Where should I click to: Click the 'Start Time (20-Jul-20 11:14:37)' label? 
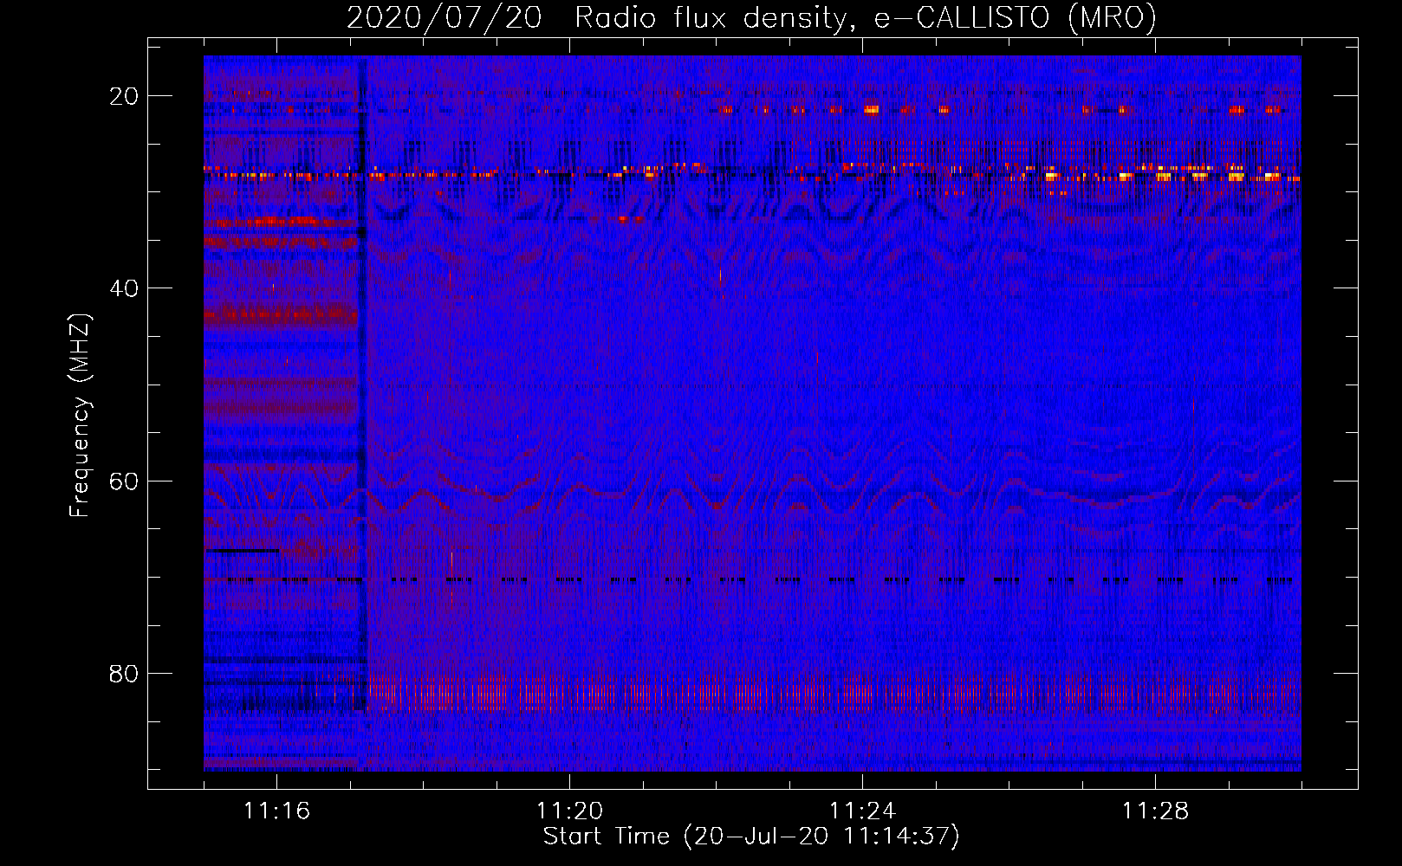tap(751, 837)
